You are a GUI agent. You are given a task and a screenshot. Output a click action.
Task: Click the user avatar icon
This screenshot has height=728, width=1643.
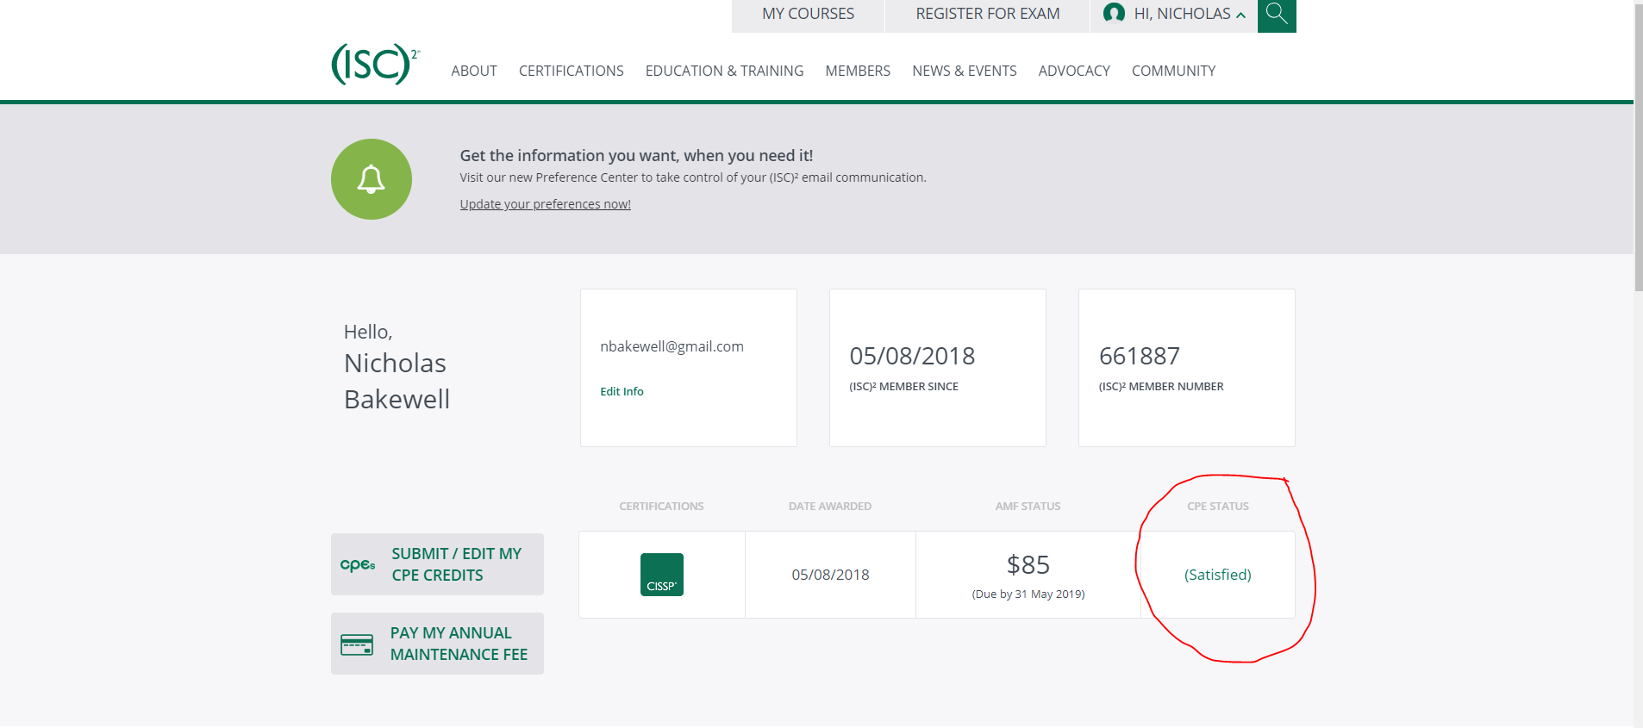[x=1114, y=14]
